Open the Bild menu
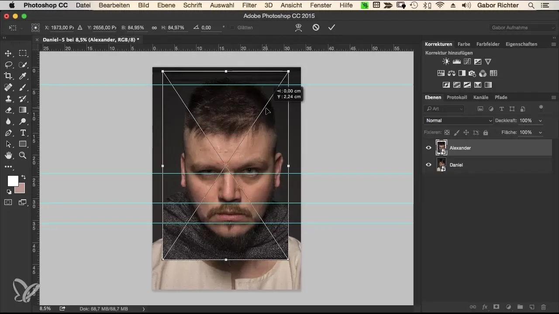Screen dimensions: 559x314 (143, 5)
